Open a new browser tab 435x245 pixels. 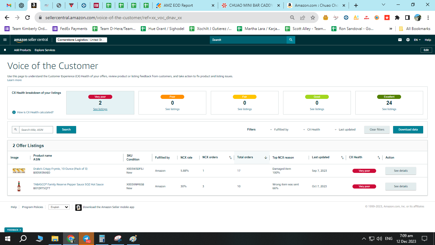tap(356, 5)
